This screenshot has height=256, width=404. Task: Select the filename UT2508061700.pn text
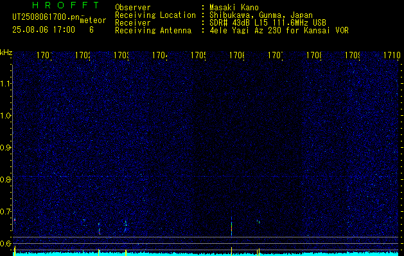[x=46, y=17]
